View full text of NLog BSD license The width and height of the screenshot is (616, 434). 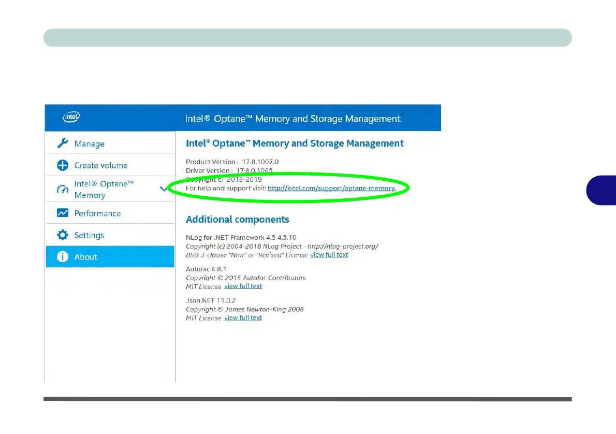click(329, 255)
